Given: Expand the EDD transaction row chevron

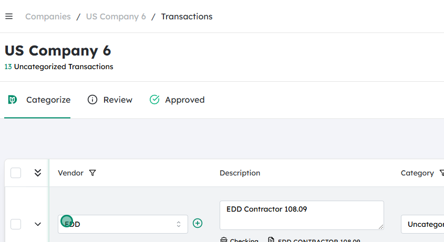Looking at the screenshot, I should click(38, 224).
